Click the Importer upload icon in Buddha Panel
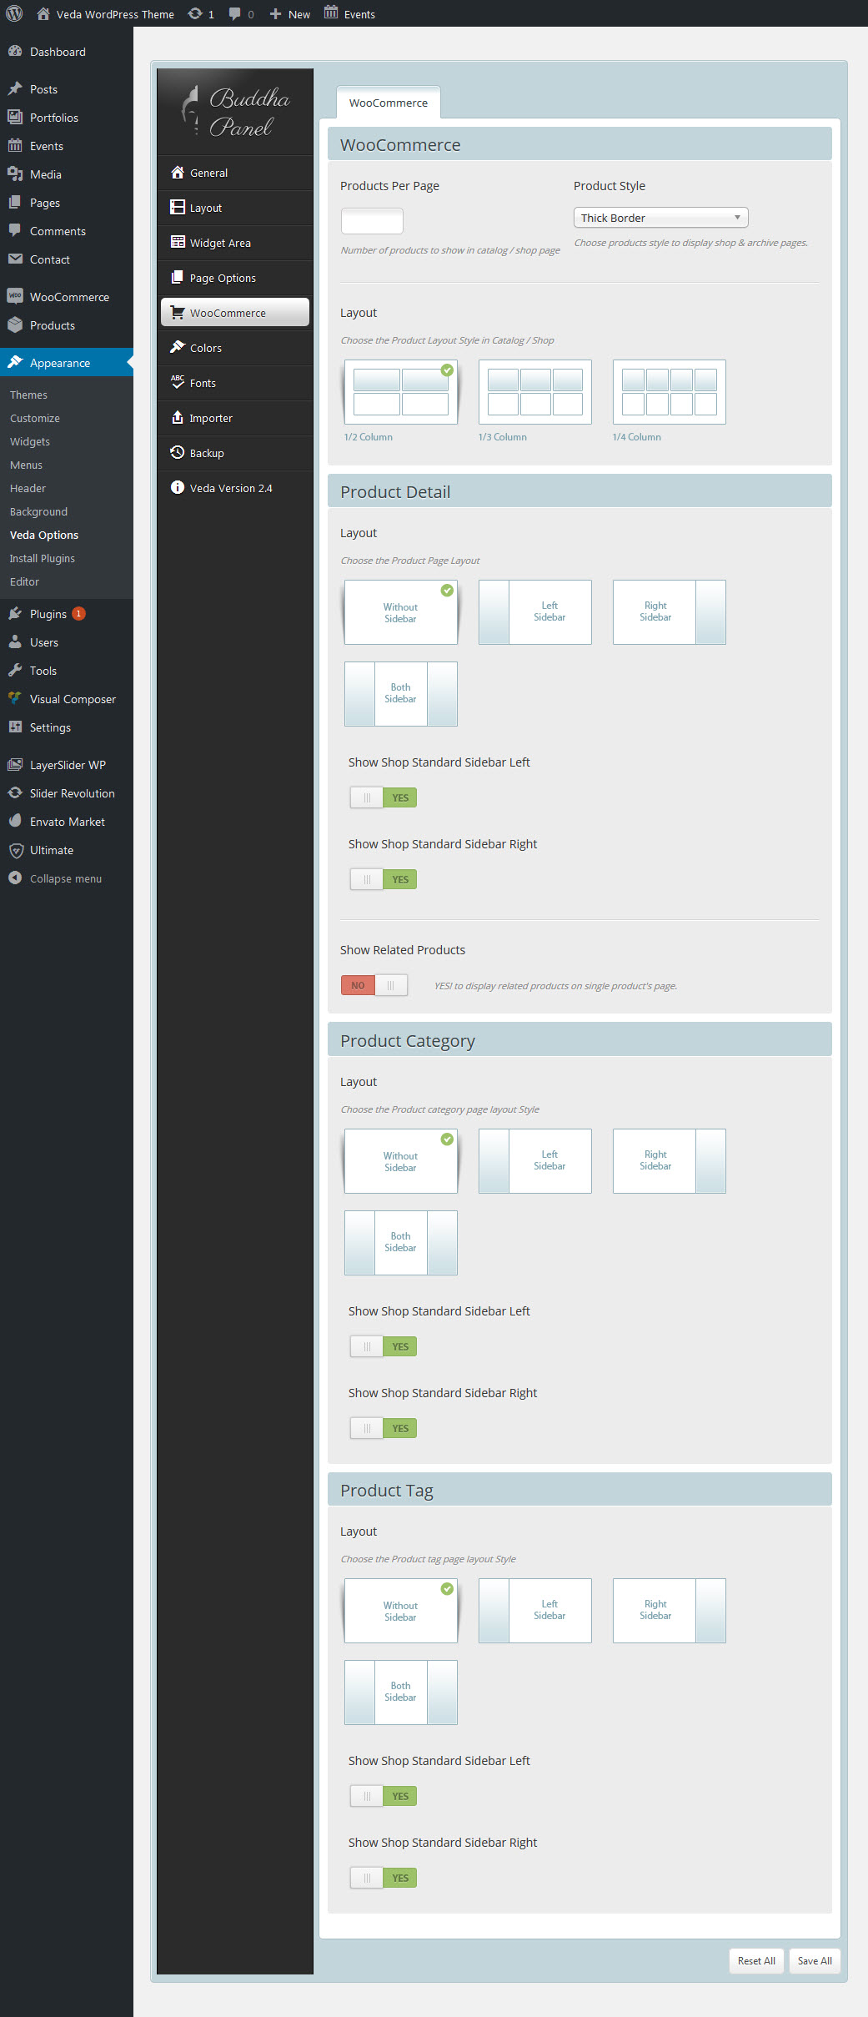Viewport: 868px width, 2017px height. coord(177,417)
